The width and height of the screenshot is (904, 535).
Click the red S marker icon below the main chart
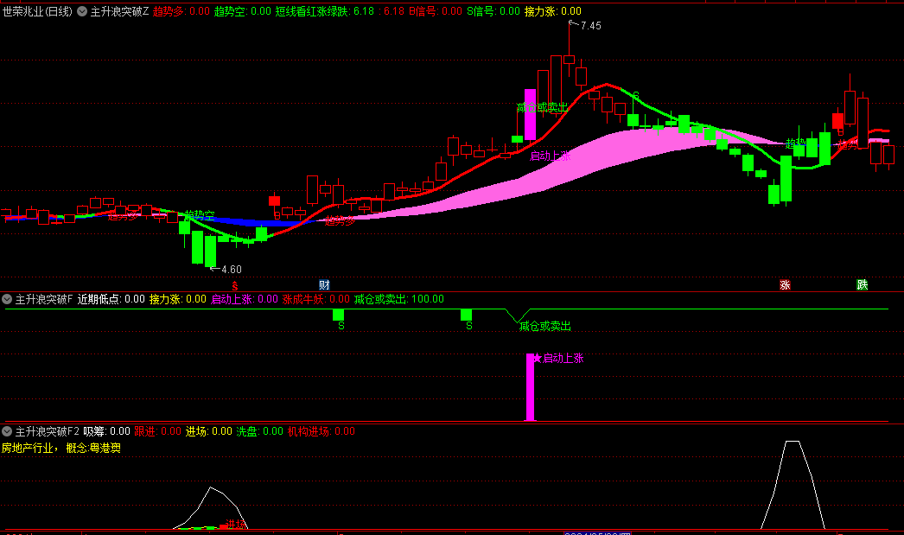point(235,285)
